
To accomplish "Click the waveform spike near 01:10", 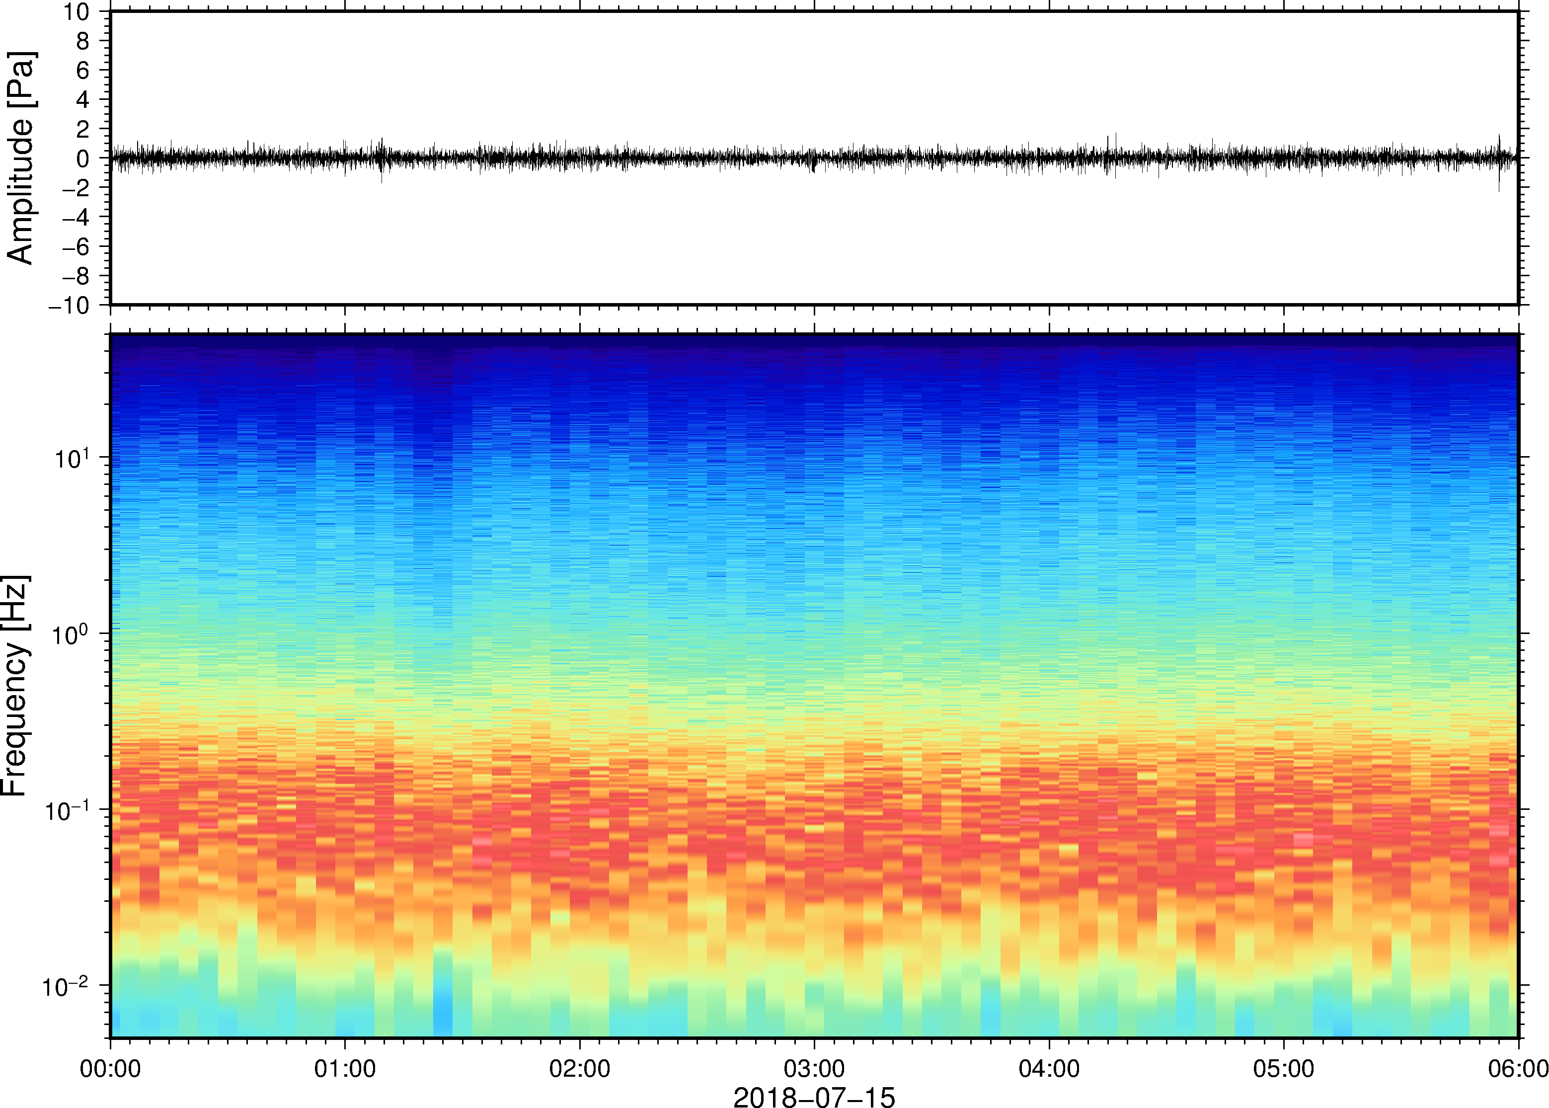I will pos(381,159).
